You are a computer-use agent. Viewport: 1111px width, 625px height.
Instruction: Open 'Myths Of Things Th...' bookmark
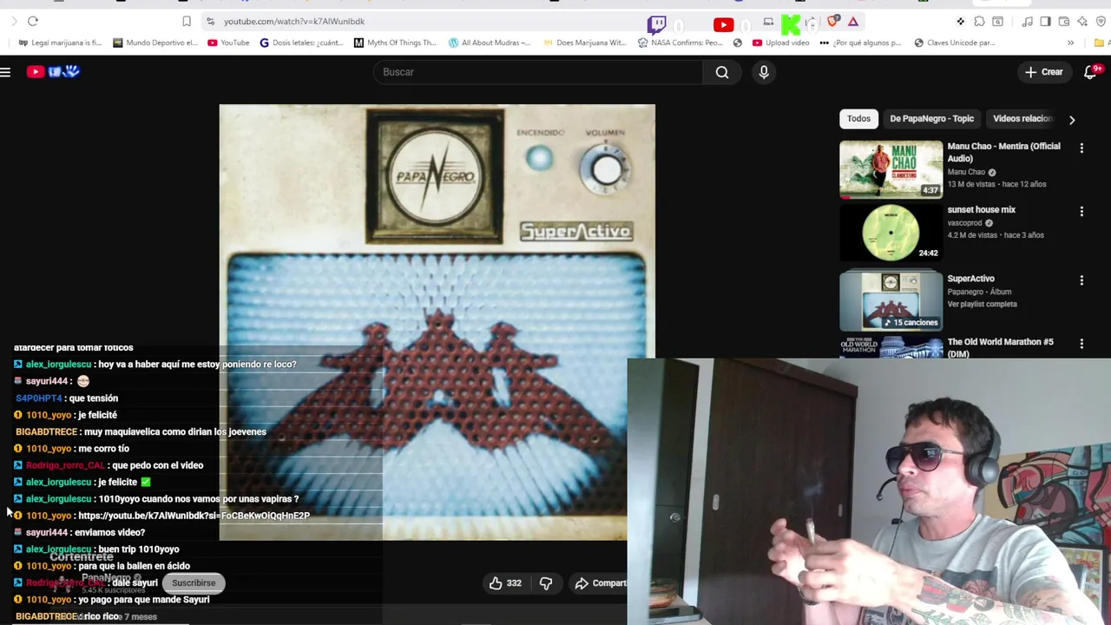pyautogui.click(x=395, y=43)
